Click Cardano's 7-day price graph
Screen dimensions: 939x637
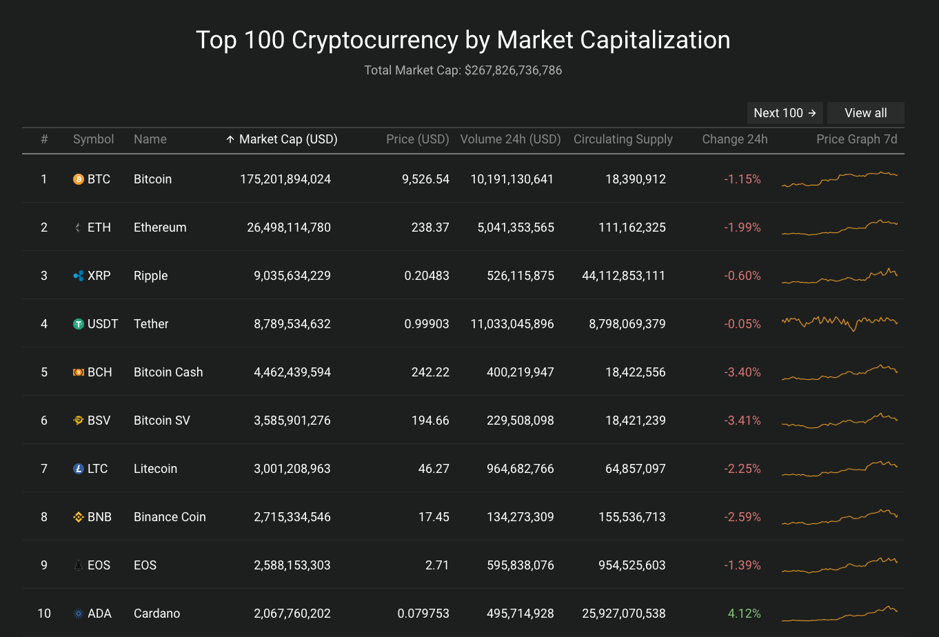(840, 614)
